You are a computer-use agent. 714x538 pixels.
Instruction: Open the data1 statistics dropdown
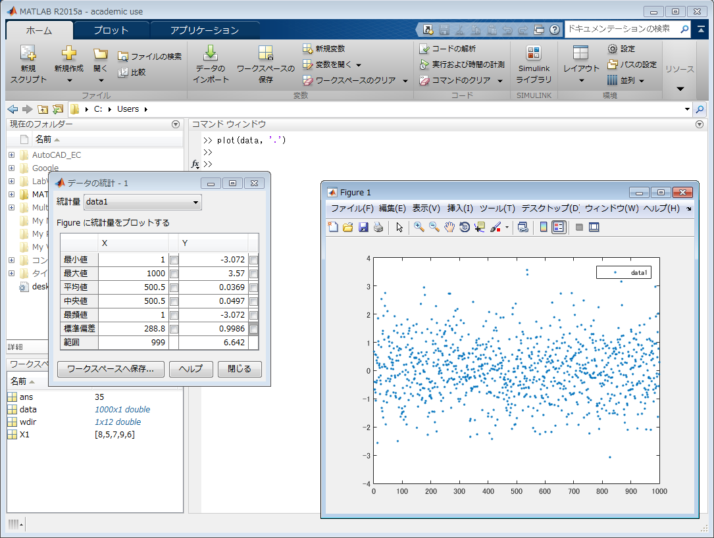click(143, 202)
